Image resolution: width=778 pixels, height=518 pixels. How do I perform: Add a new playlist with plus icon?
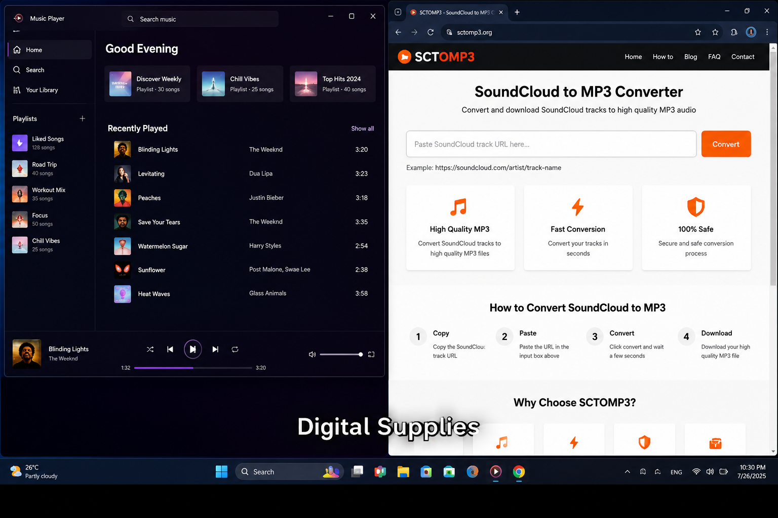point(82,118)
